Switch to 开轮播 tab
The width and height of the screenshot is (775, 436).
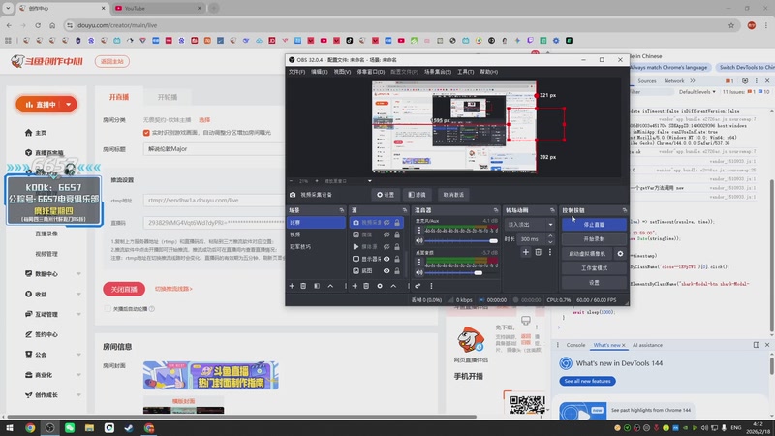[x=168, y=97]
